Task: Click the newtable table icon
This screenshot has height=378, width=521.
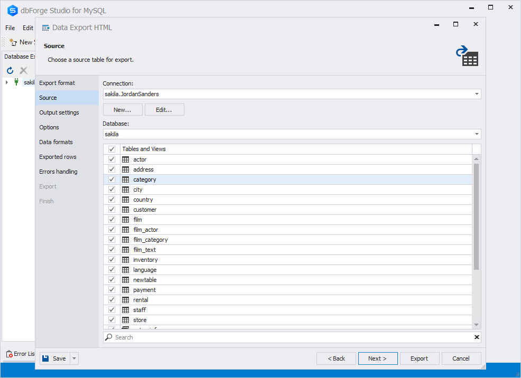Action: [126, 280]
